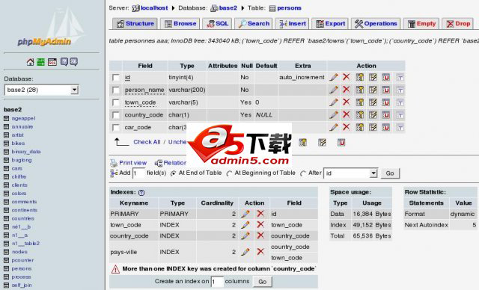This screenshot has width=479, height=290.
Task: Check the id field checkbox
Action: click(116, 78)
